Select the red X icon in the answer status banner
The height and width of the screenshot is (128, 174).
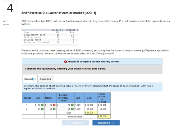tap(66, 62)
